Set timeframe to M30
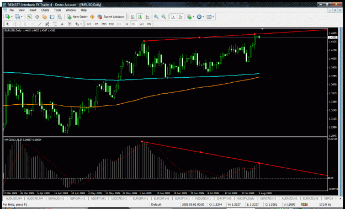The image size is (345, 209). click(112, 24)
